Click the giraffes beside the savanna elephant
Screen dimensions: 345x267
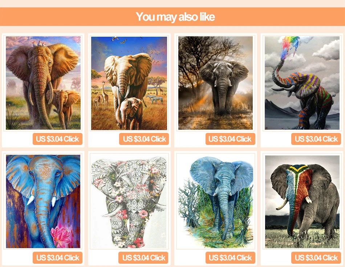(101, 96)
